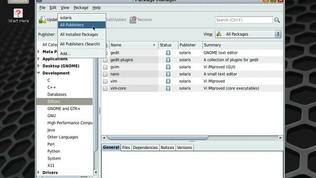Choose Add... publisher option
Screen dimensions: 316x178
coord(81,53)
